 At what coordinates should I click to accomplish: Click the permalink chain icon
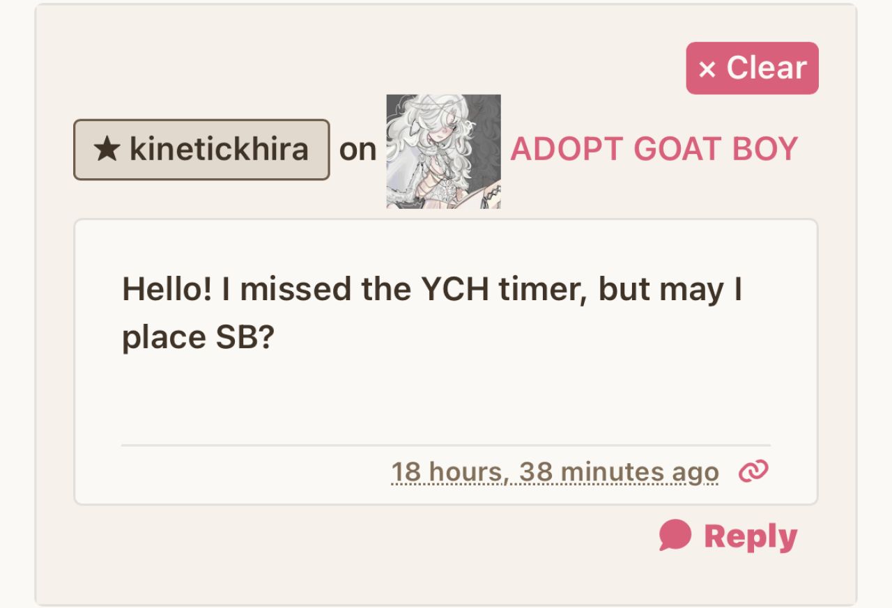[x=753, y=471]
